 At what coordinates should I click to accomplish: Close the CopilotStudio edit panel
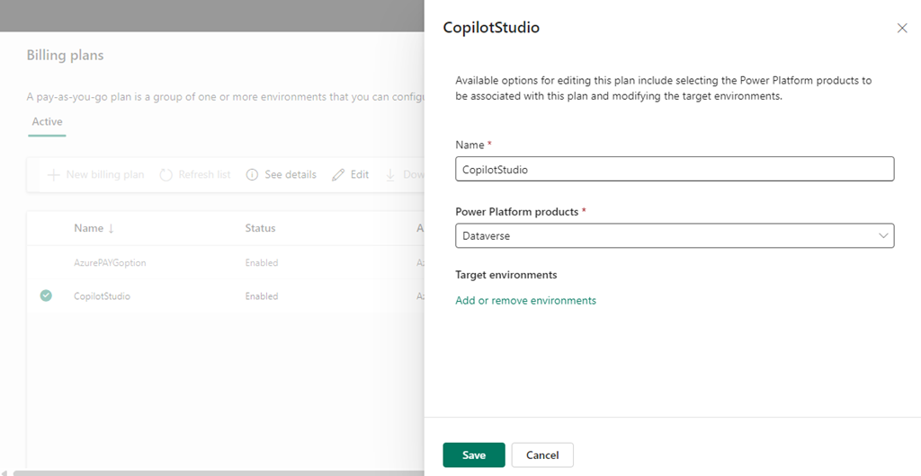click(x=902, y=29)
